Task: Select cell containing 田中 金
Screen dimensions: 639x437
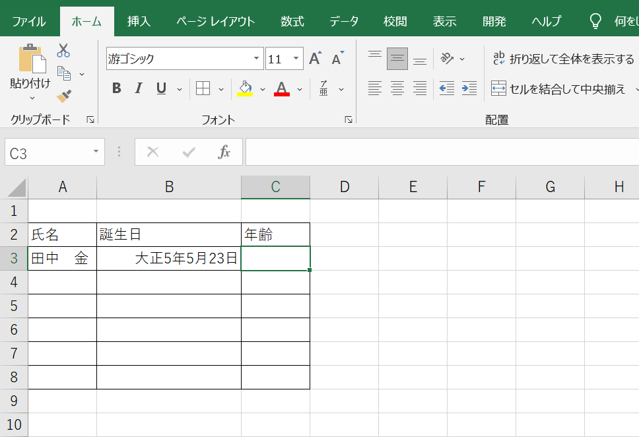Action: (62, 258)
